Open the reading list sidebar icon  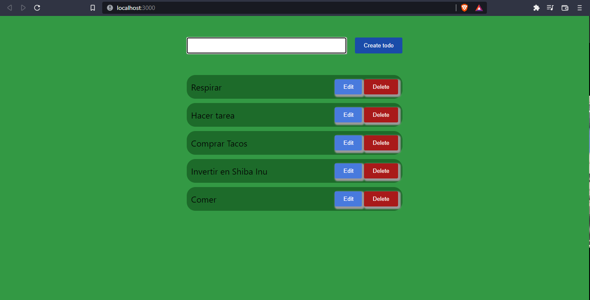(550, 7)
